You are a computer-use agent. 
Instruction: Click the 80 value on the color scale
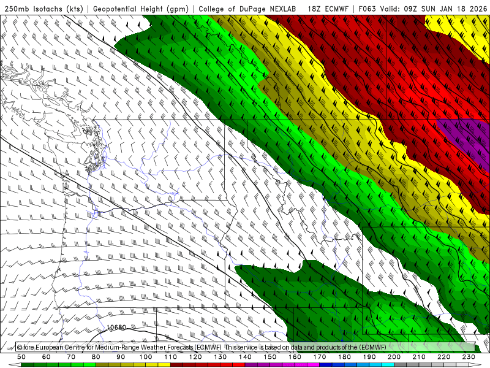pos(96,357)
